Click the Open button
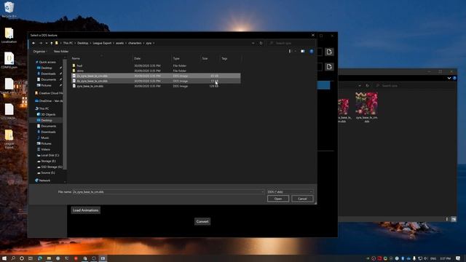Image resolution: width=466 pixels, height=262 pixels. [x=278, y=199]
